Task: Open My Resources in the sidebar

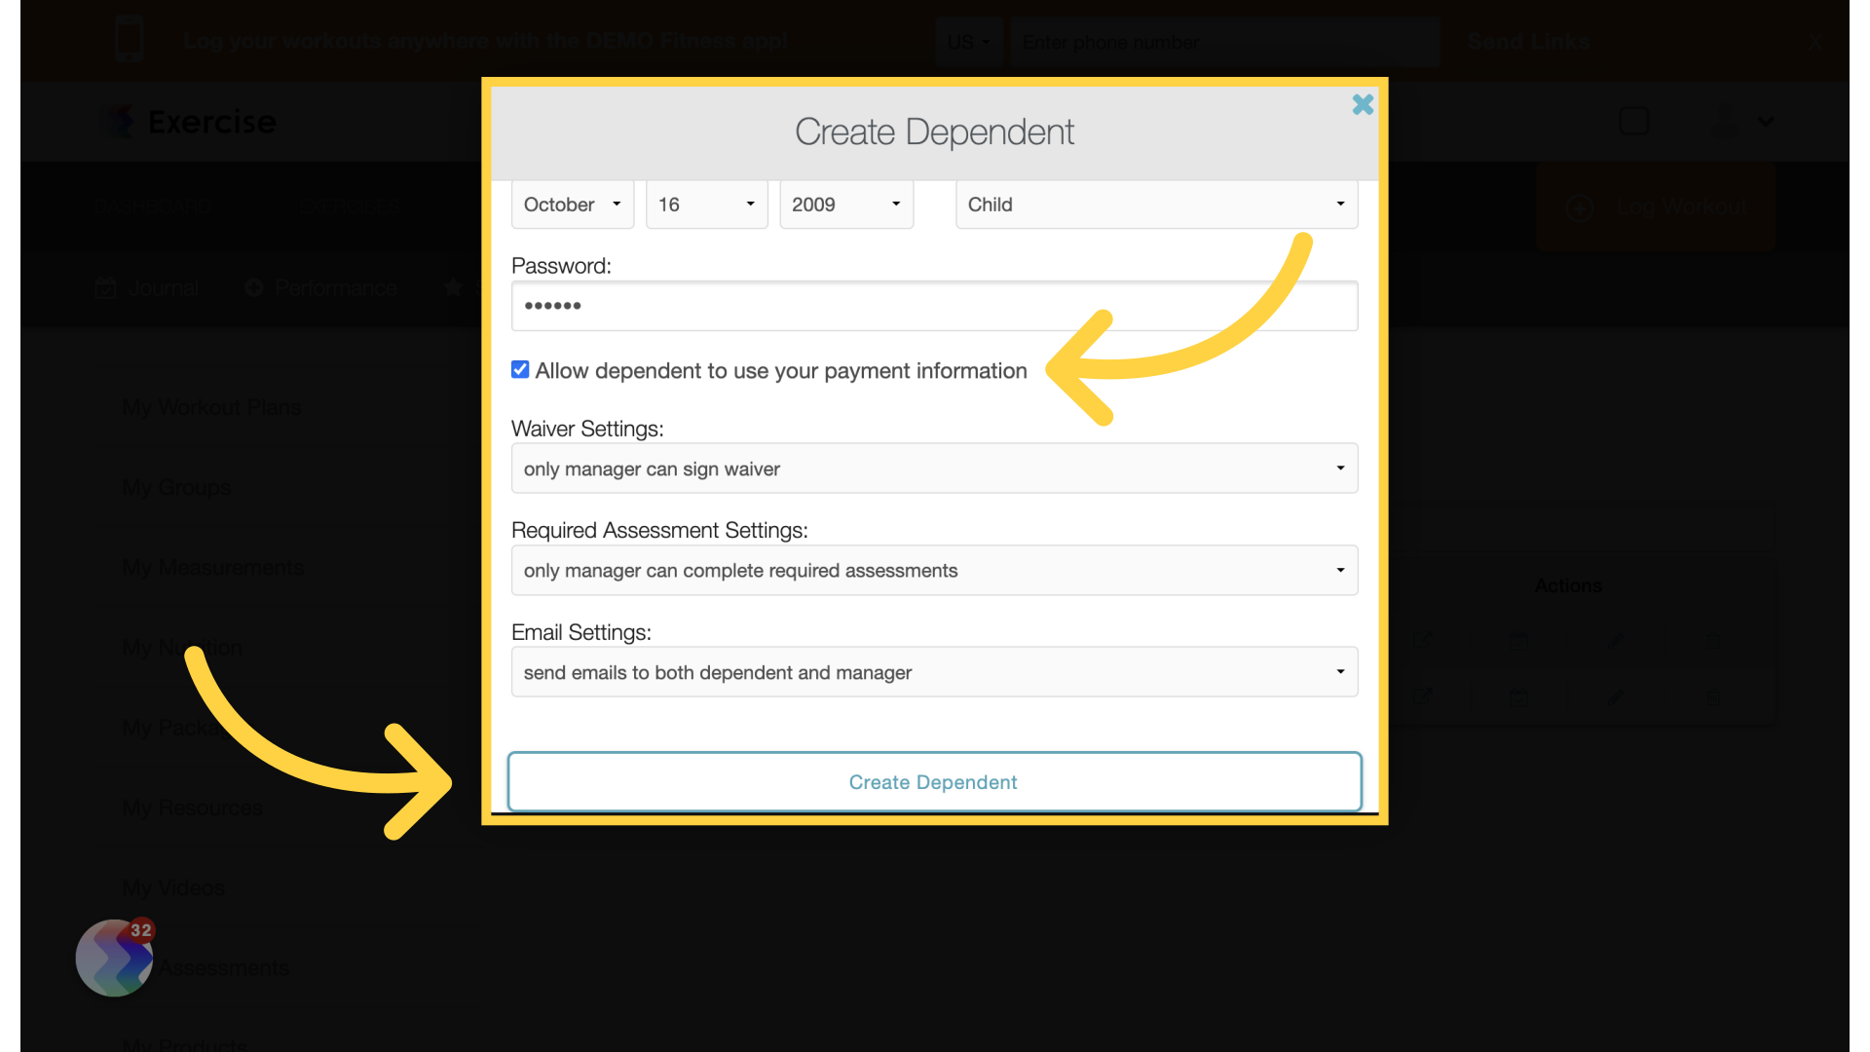Action: point(193,808)
